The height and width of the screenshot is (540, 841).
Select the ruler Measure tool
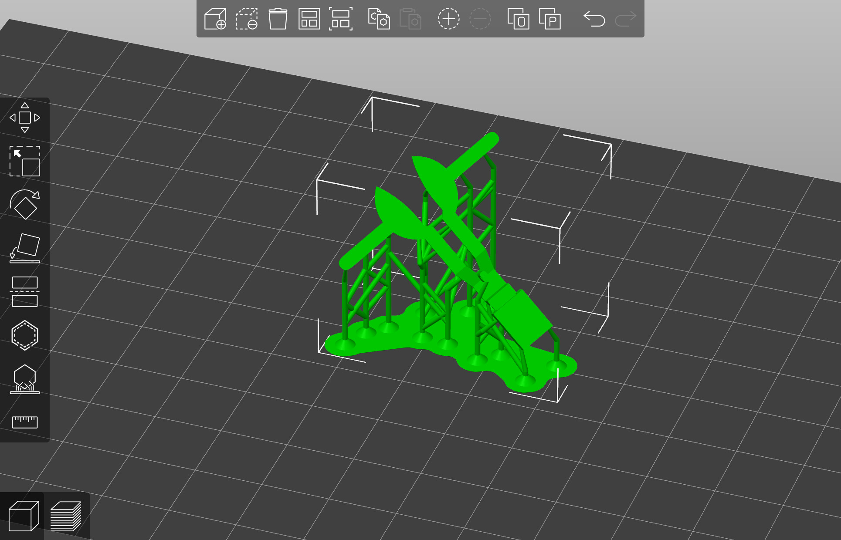coord(25,422)
